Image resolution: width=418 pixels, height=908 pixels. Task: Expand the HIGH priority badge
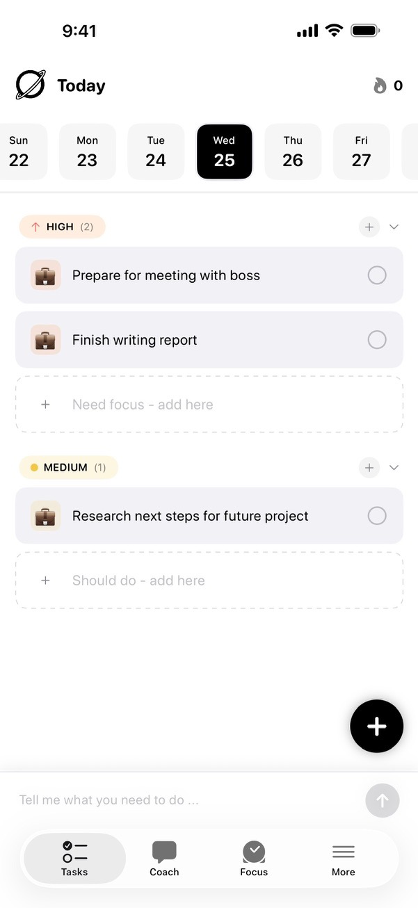coord(62,227)
